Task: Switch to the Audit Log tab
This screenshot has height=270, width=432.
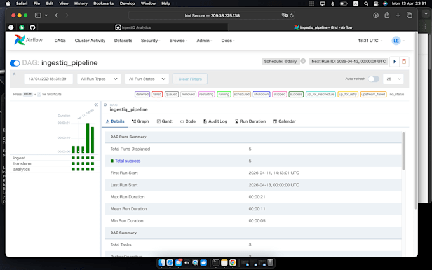Action: 215,121
